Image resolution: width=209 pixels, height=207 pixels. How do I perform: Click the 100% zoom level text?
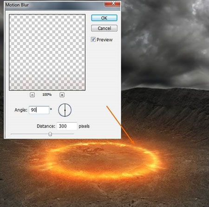(47, 94)
